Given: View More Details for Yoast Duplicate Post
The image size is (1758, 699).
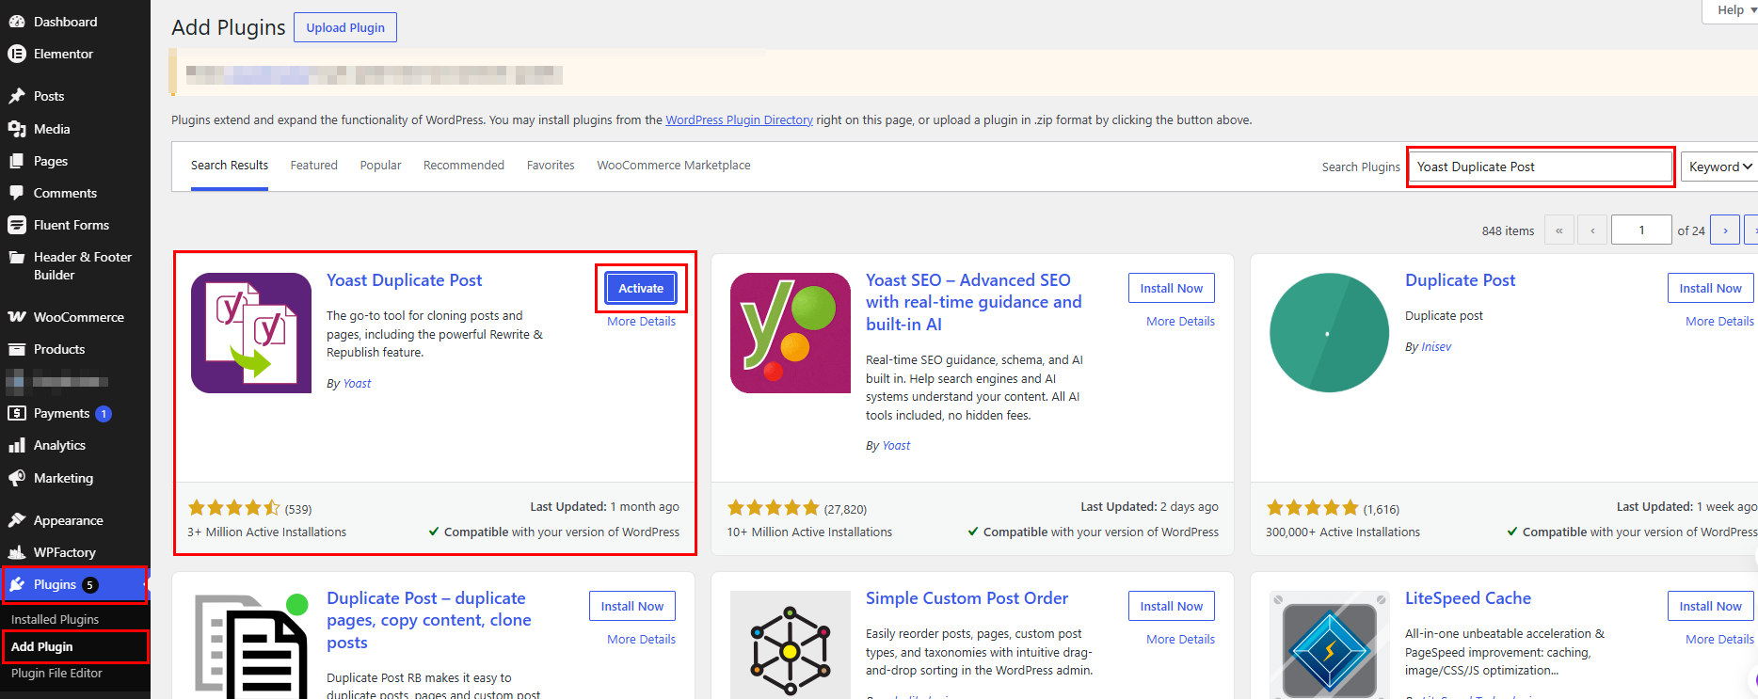Looking at the screenshot, I should (x=641, y=322).
